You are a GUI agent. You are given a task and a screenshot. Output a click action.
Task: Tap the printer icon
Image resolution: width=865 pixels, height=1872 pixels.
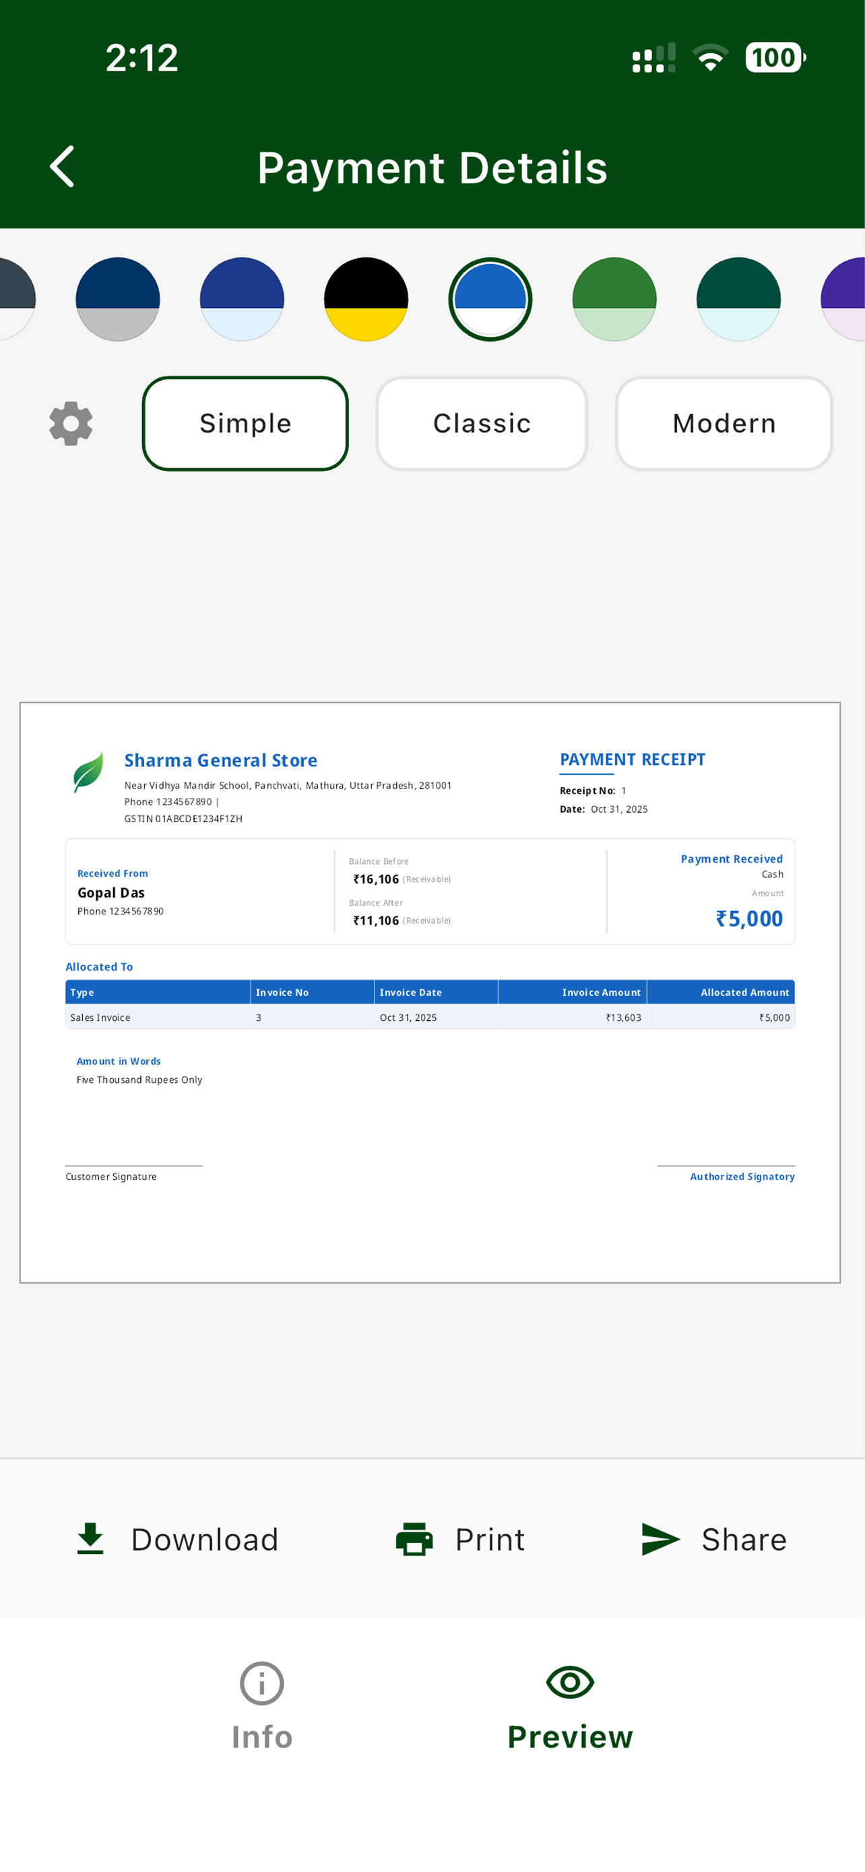point(415,1539)
